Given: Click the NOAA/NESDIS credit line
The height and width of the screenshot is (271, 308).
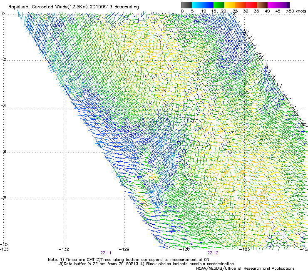Looking at the screenshot, I should [245, 268].
